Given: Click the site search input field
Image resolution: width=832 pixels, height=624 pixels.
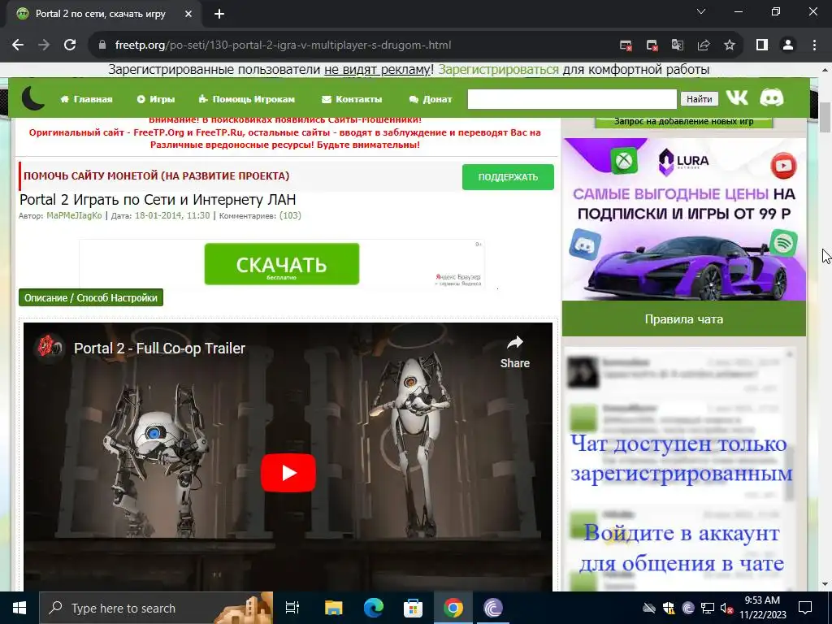Looking at the screenshot, I should tap(572, 98).
